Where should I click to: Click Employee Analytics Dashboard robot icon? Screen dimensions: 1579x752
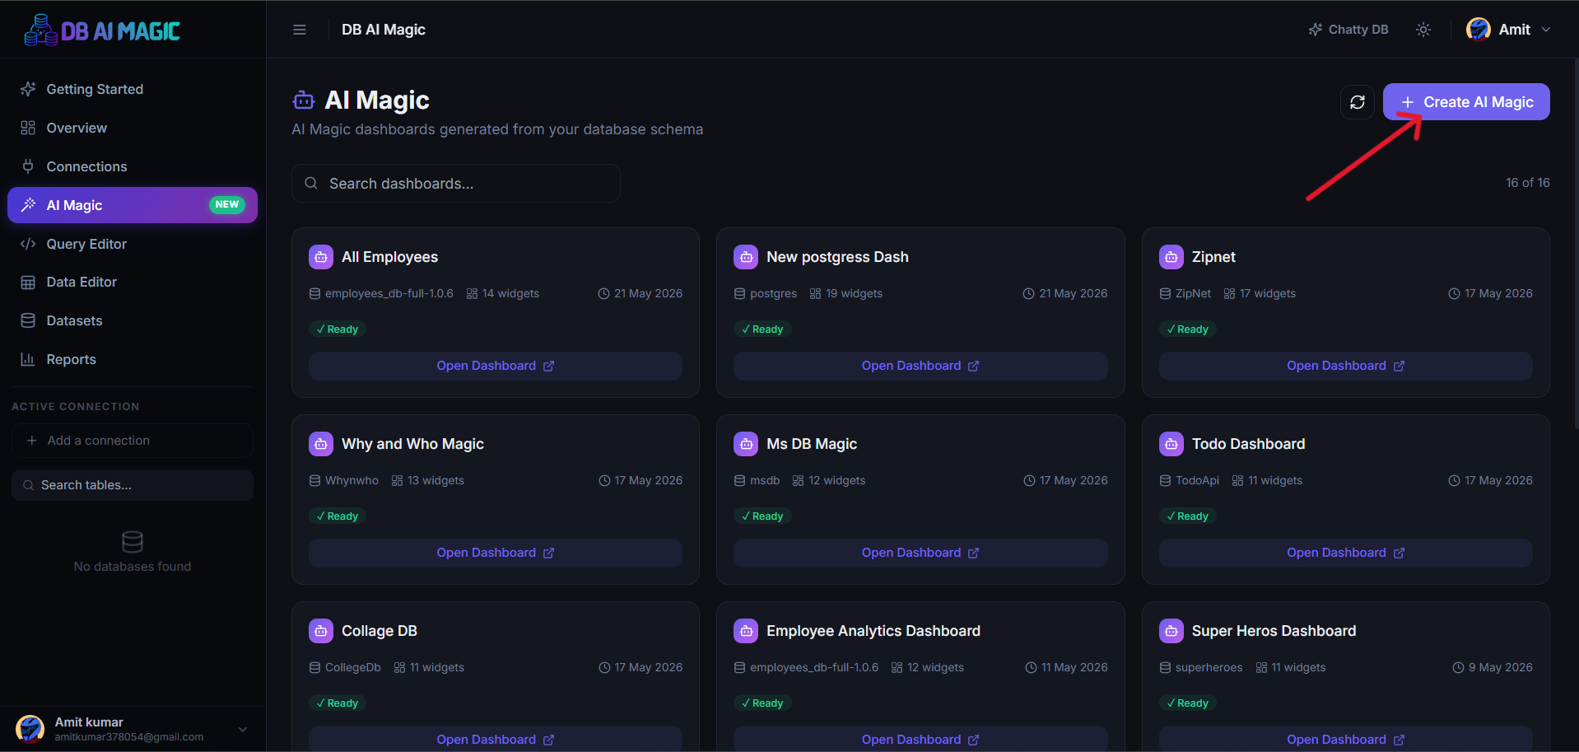pyautogui.click(x=746, y=631)
